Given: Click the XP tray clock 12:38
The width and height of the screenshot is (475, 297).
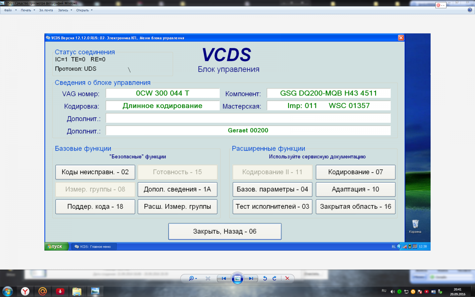Looking at the screenshot, I should [x=423, y=246].
